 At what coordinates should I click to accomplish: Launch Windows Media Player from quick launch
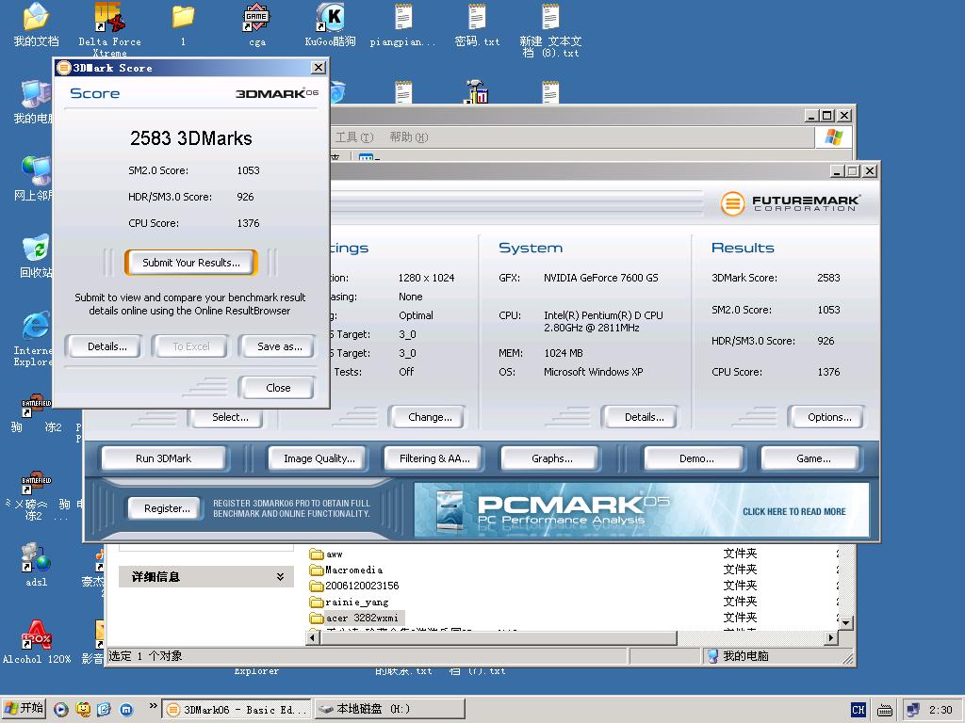pyautogui.click(x=60, y=710)
